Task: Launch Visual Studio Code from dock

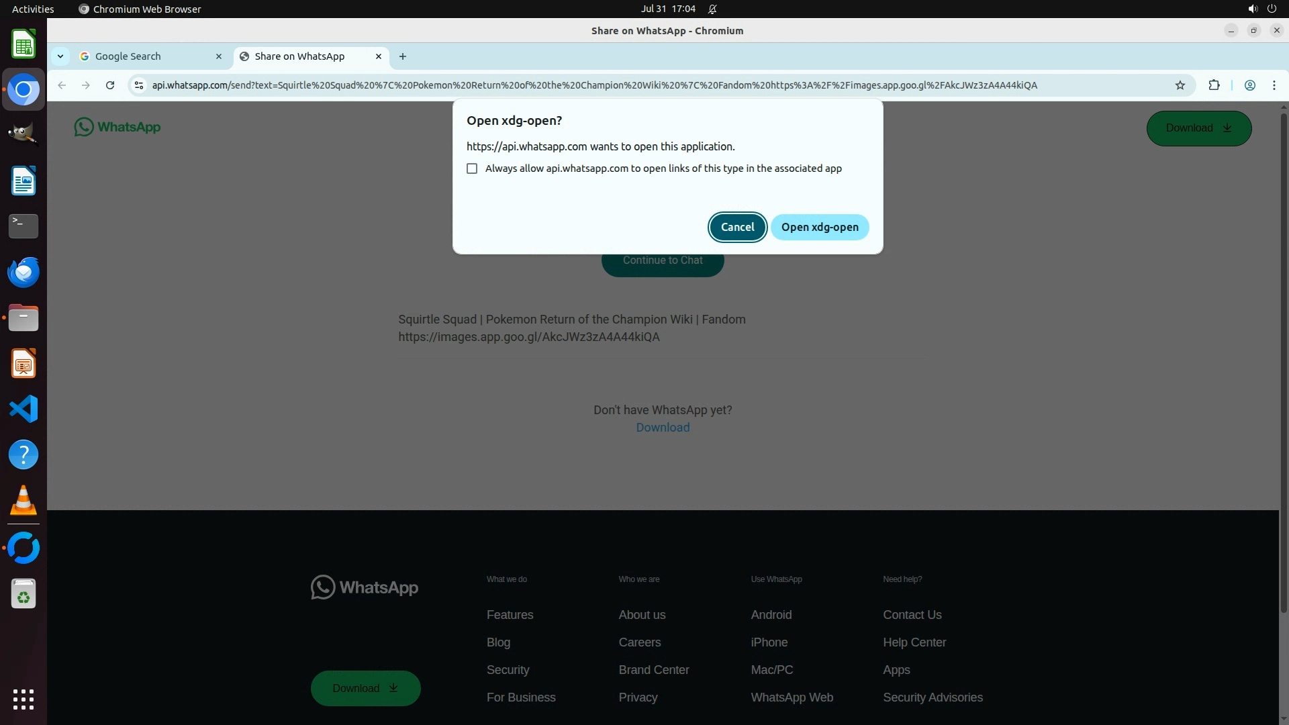Action: (23, 409)
